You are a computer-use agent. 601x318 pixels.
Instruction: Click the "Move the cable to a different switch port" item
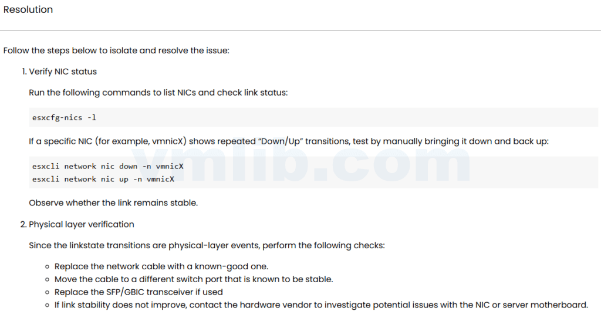pos(194,279)
